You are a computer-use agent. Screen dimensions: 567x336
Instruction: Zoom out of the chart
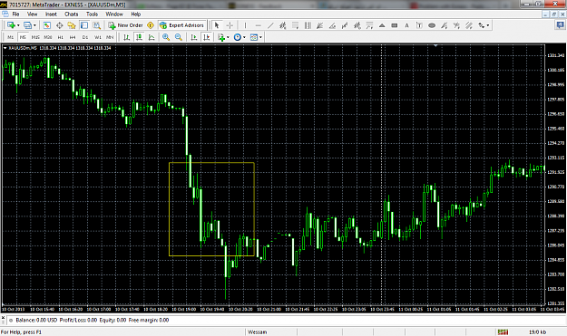click(x=179, y=37)
